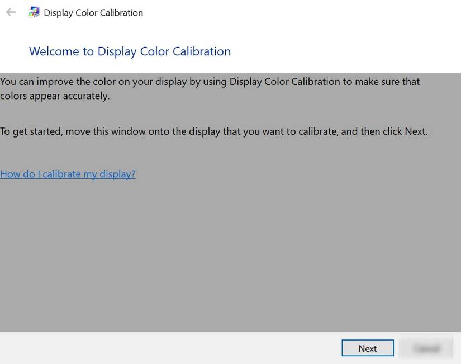Open 'How do I calibrate my display?' link
Screen dimensions: 461x364
click(67, 174)
